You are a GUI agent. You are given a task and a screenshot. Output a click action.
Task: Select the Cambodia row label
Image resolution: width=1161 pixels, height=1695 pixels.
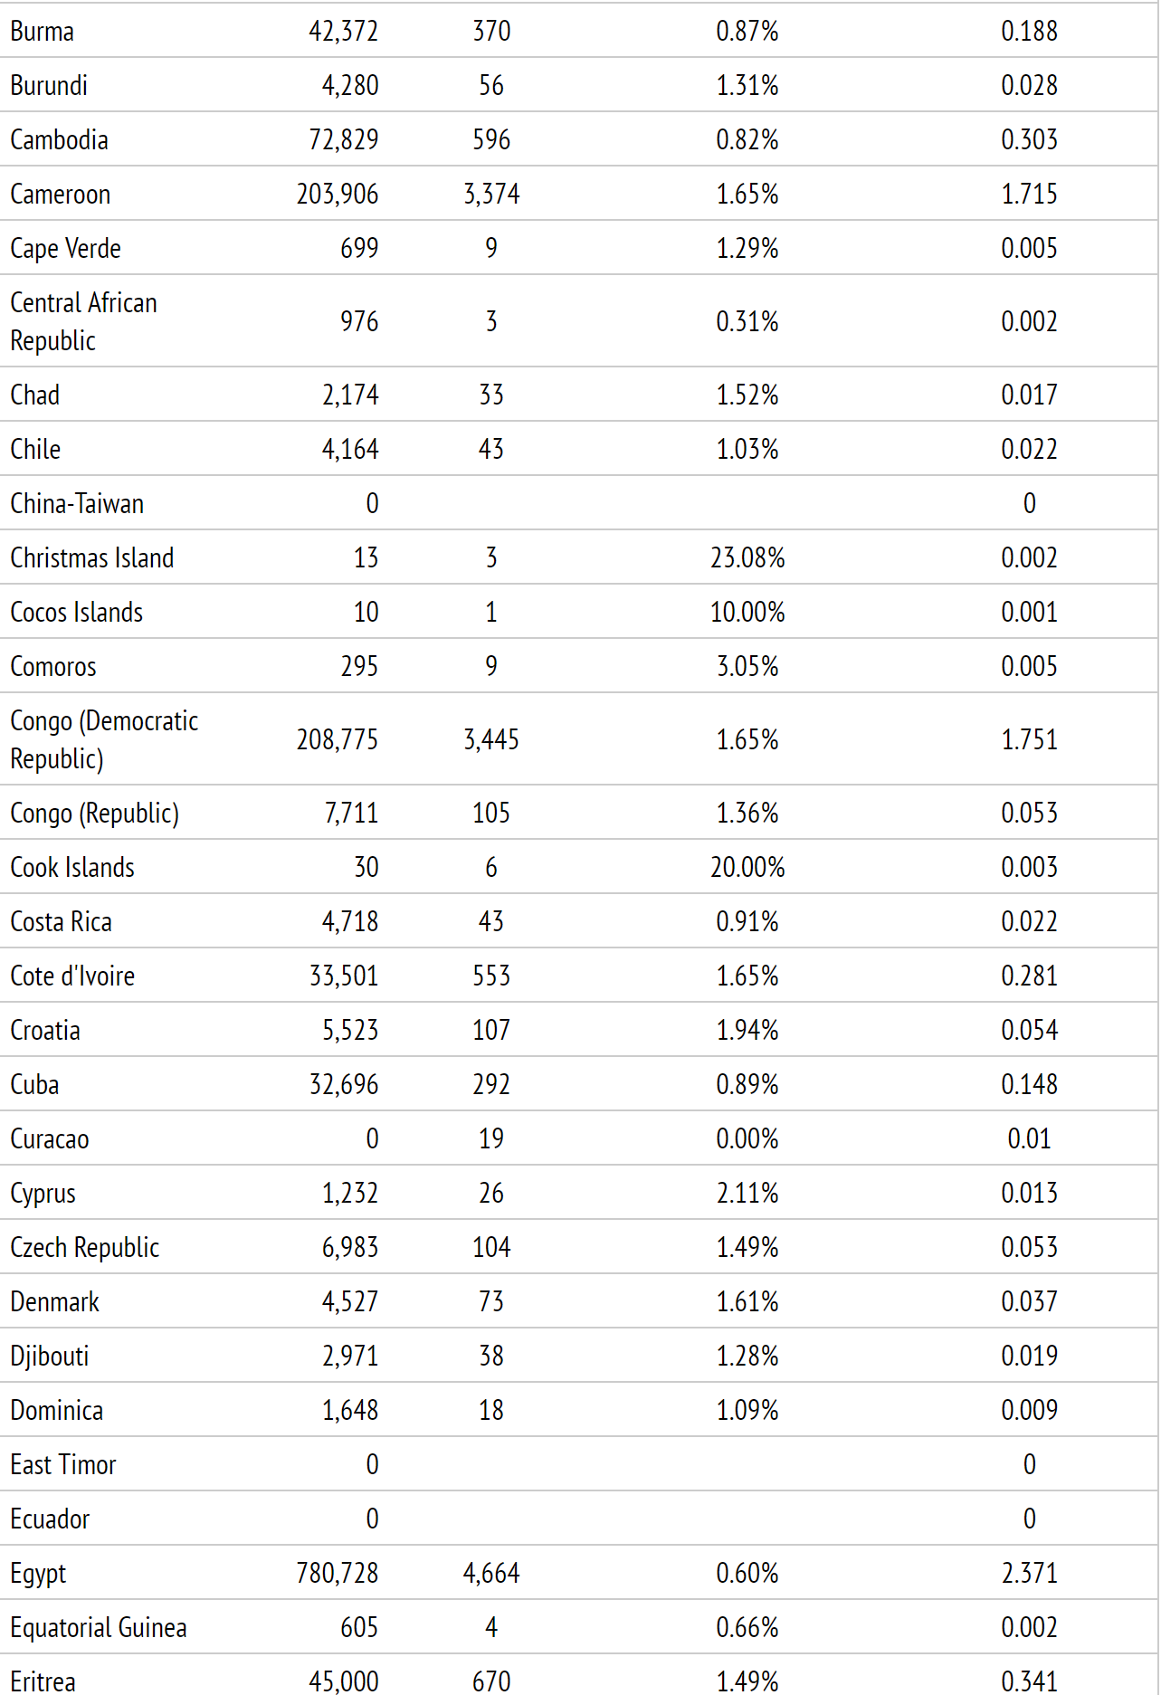[x=60, y=140]
